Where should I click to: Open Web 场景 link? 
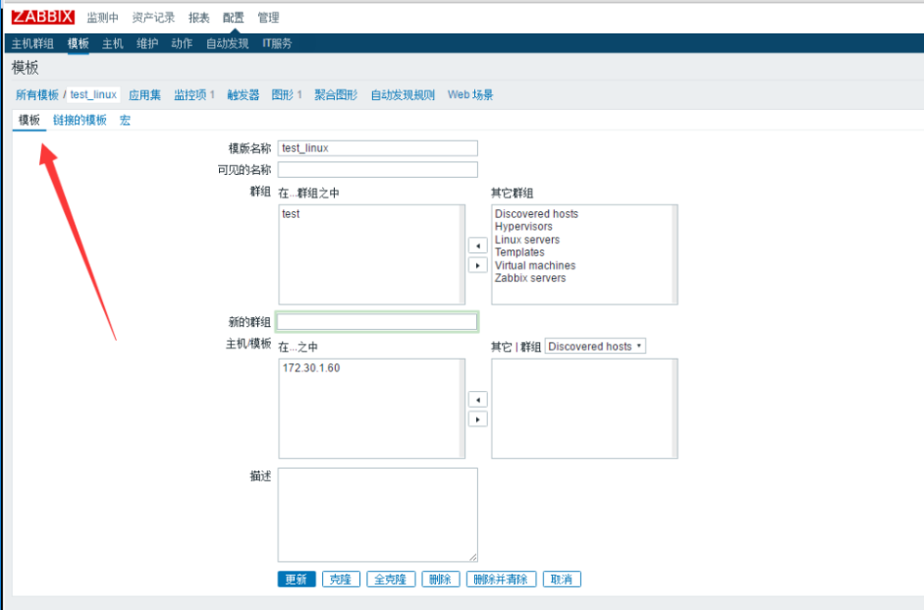[470, 95]
